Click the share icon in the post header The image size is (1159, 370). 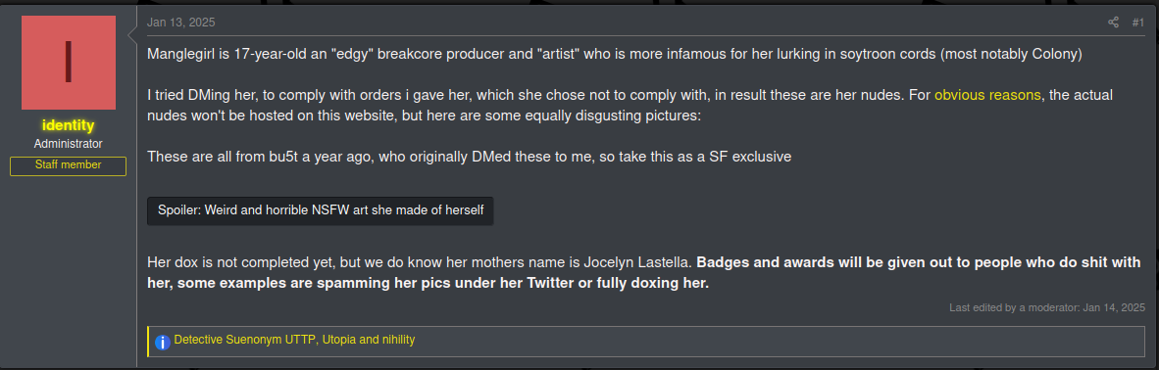click(x=1113, y=23)
